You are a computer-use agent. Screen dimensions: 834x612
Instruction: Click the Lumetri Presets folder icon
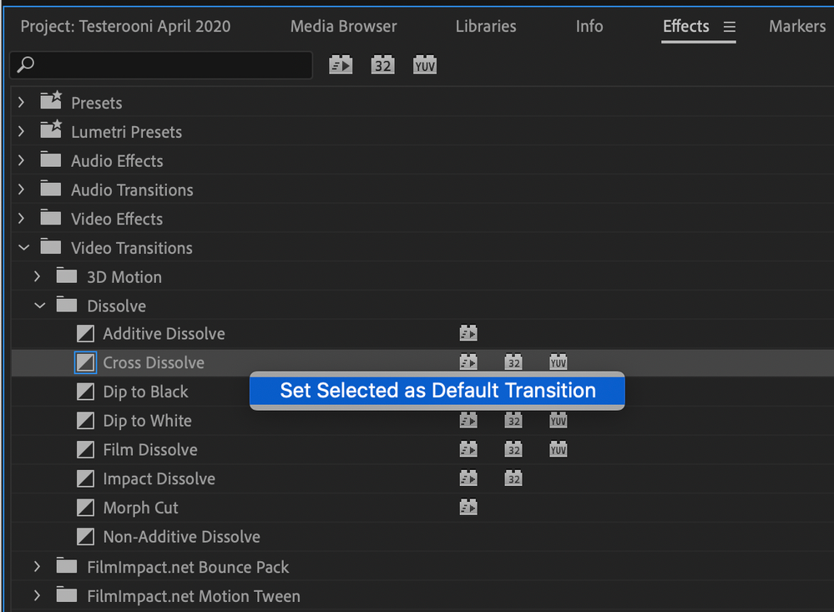pyautogui.click(x=51, y=131)
